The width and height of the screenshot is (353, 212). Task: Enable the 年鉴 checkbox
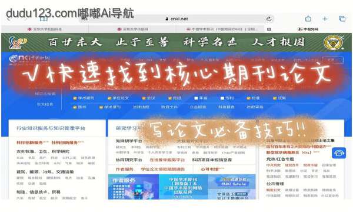coord(196,98)
